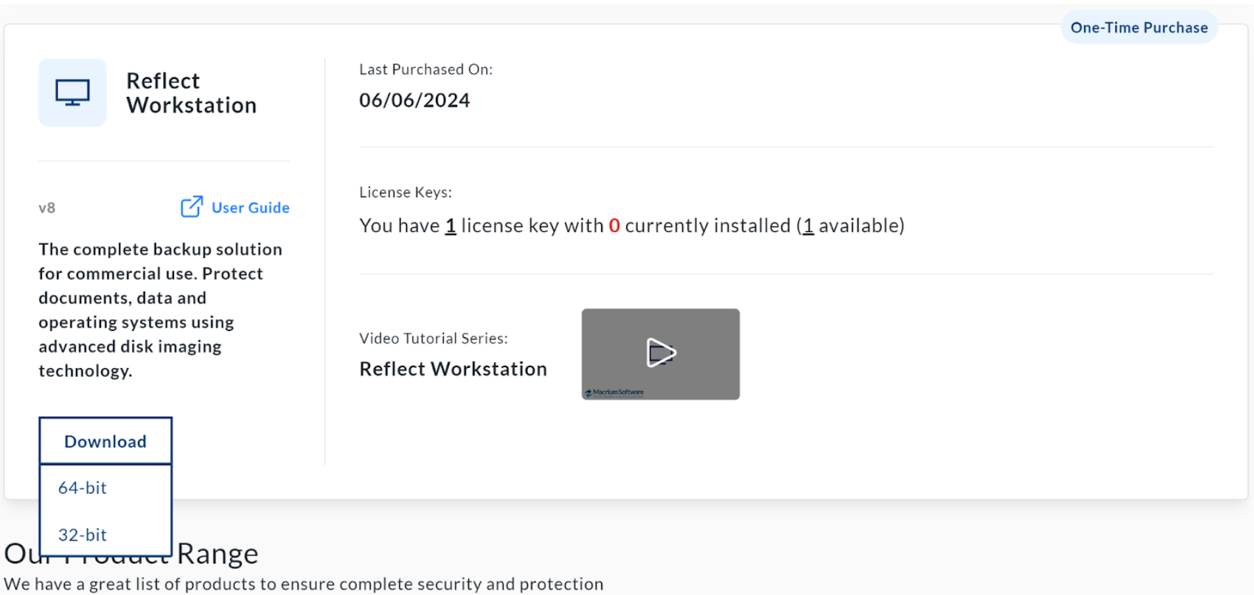
Task: Click the Reflect Workstation product title
Action: click(x=192, y=93)
